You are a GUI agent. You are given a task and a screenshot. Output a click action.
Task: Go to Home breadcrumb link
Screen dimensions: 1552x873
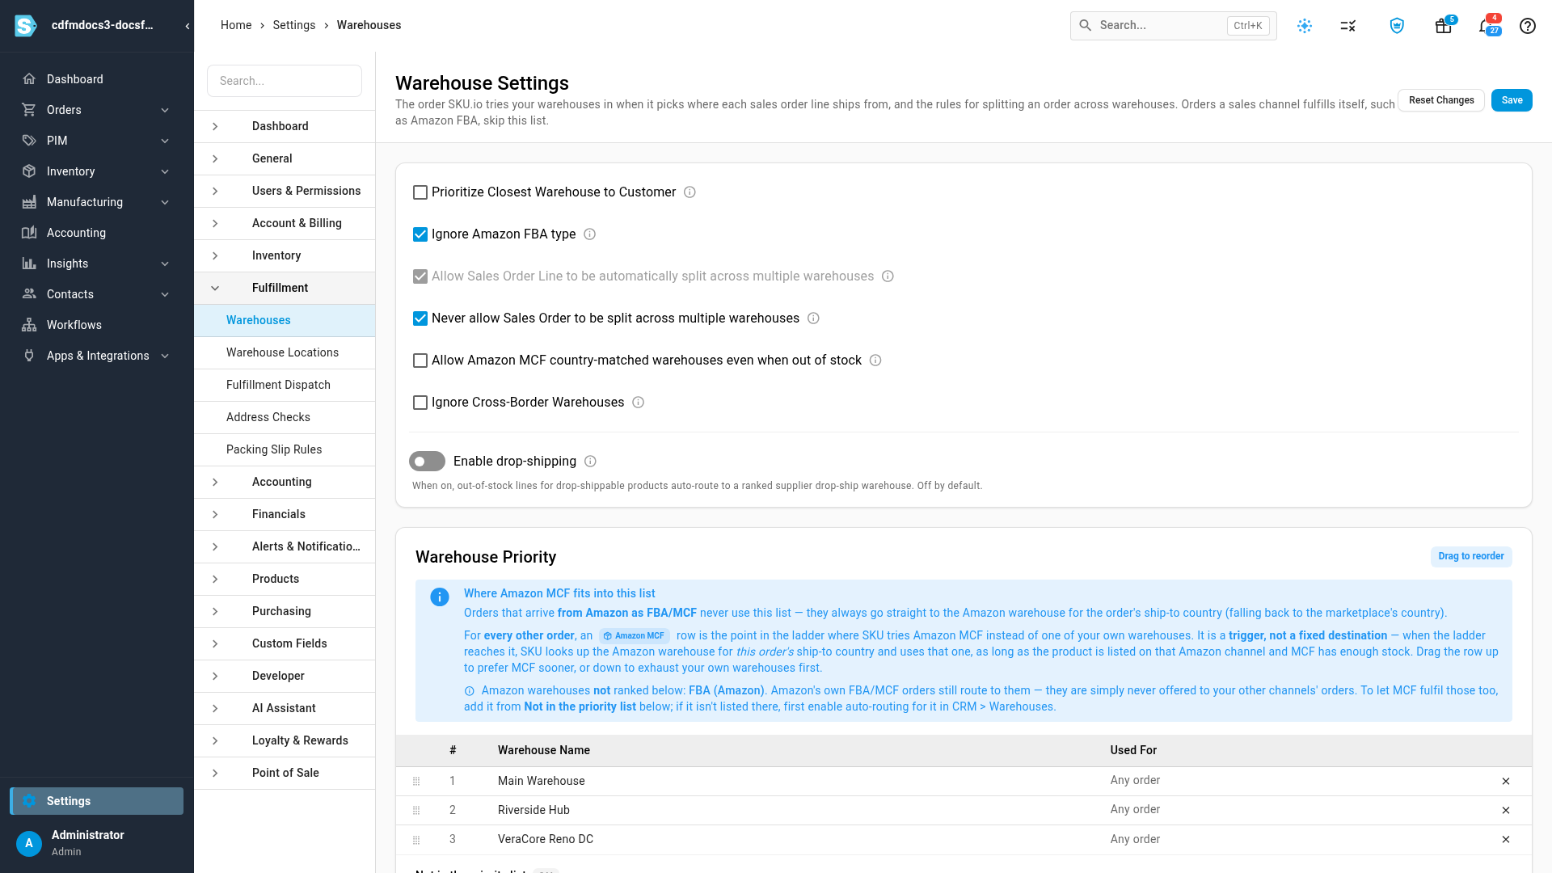tap(236, 26)
